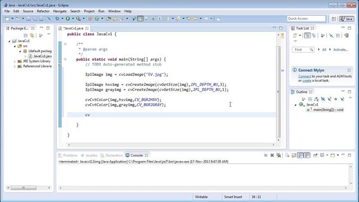Screen dimensions: 359x202
Task: Click the New file toolbar icon
Action: coord(7,19)
